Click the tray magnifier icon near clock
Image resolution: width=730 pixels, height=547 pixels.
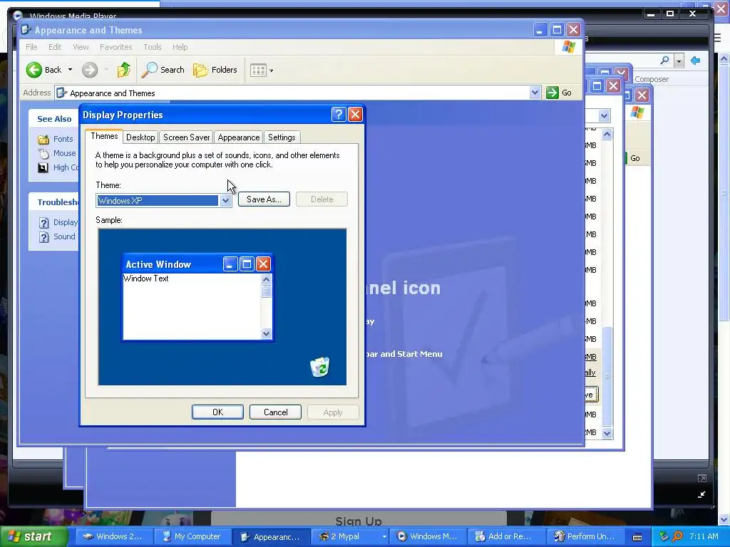(x=678, y=536)
